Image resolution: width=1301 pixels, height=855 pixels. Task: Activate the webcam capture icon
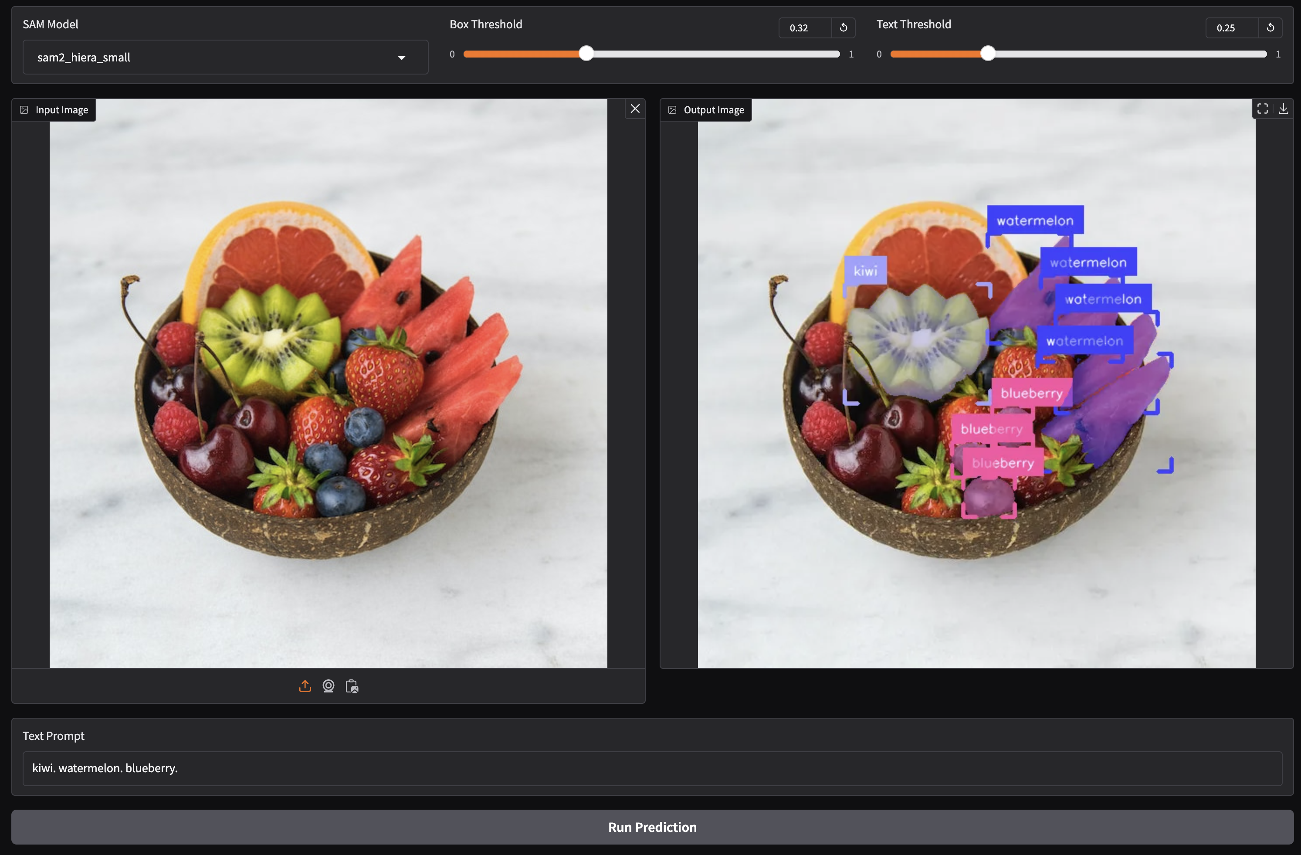coord(329,686)
